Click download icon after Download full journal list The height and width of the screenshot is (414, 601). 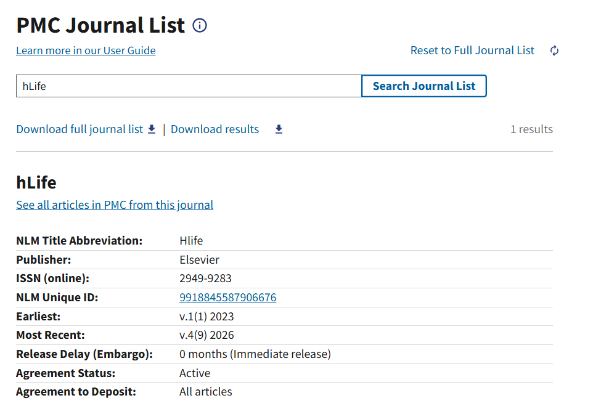click(x=152, y=129)
